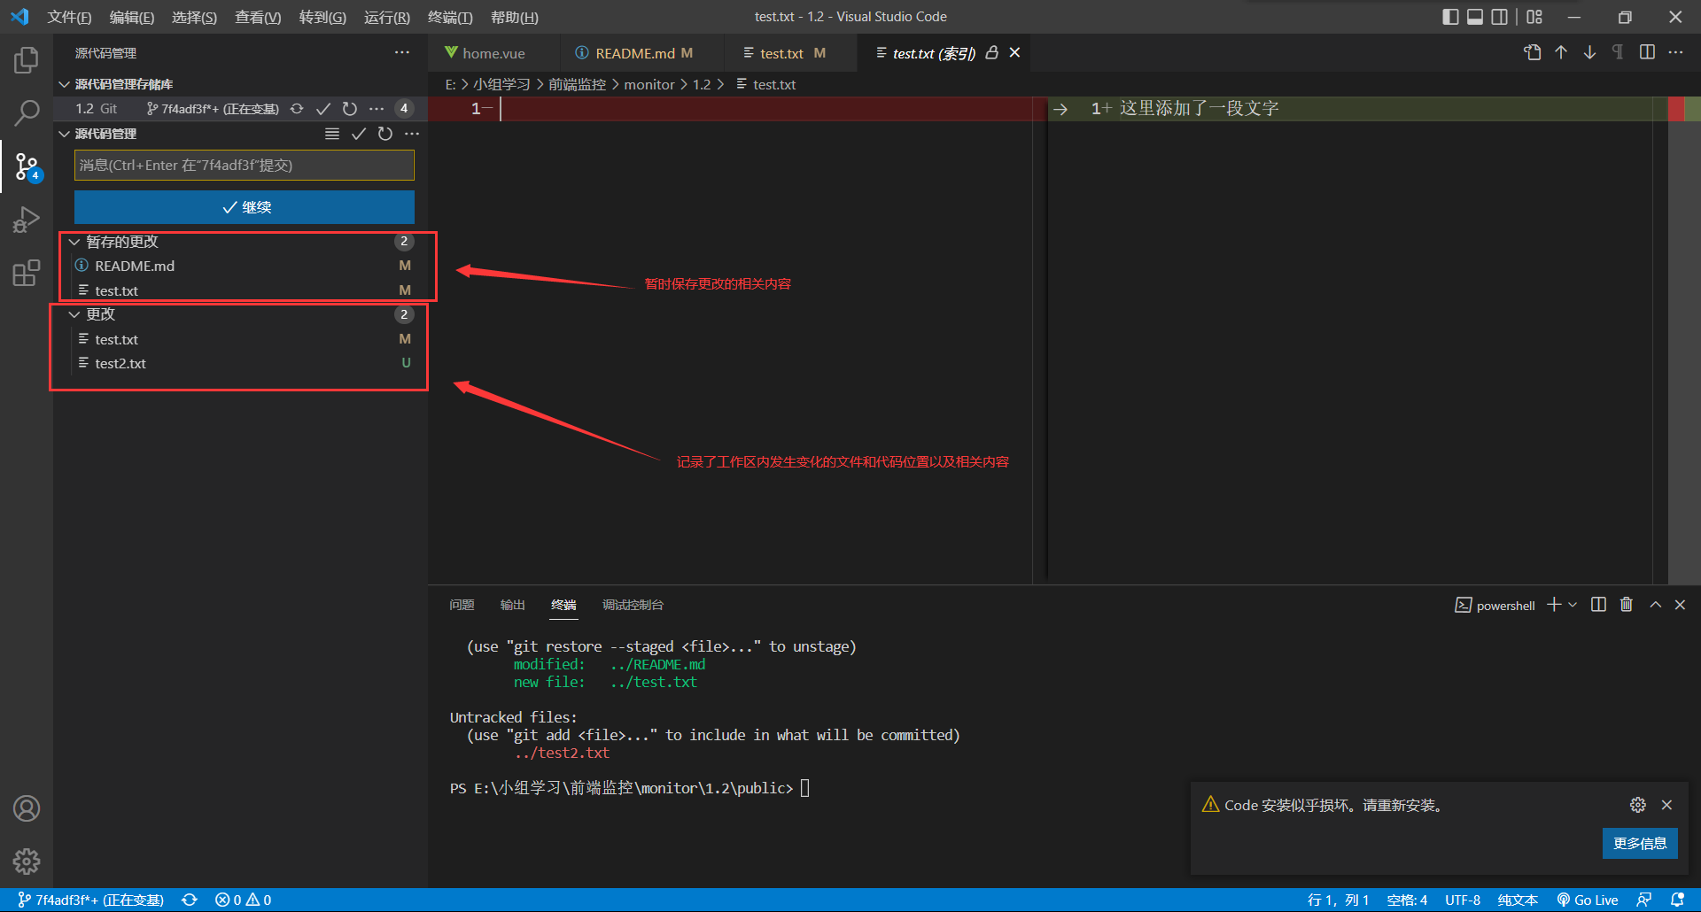Toggle whitespace paragraph icon in diff toolbar
This screenshot has height=912, width=1701.
(1618, 52)
